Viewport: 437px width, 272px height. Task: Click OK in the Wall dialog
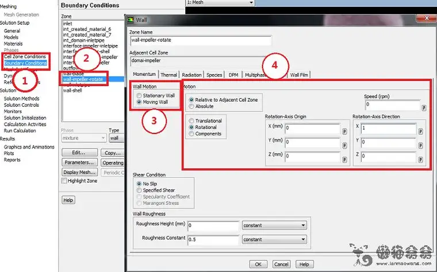point(258,264)
